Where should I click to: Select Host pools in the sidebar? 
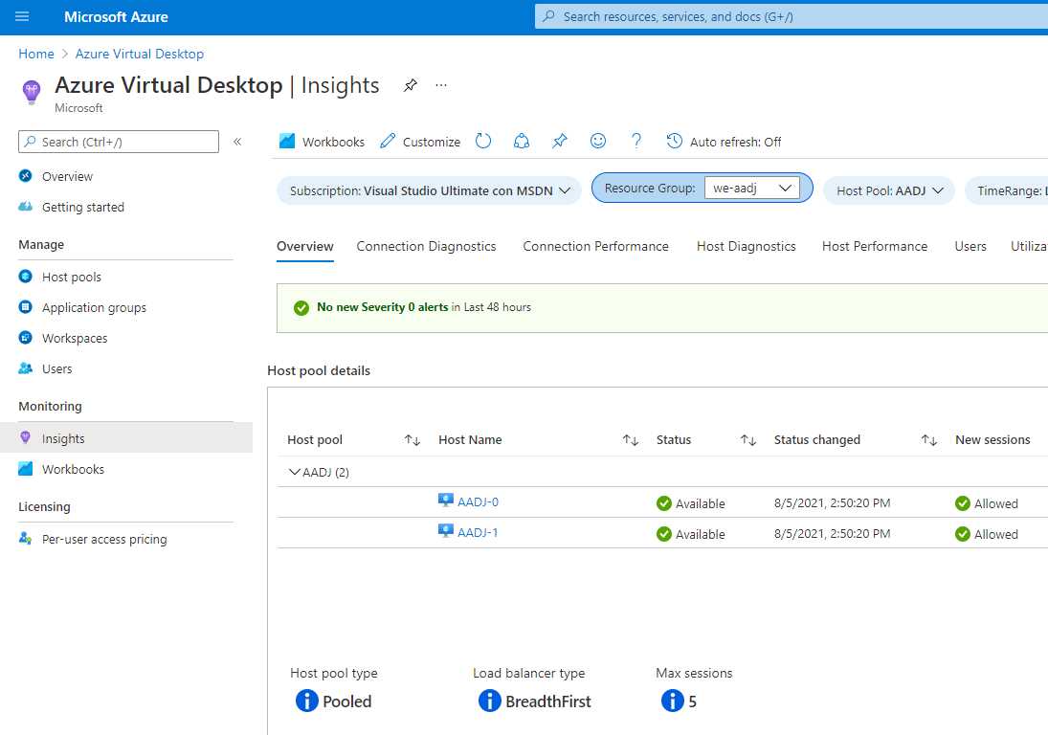click(71, 277)
